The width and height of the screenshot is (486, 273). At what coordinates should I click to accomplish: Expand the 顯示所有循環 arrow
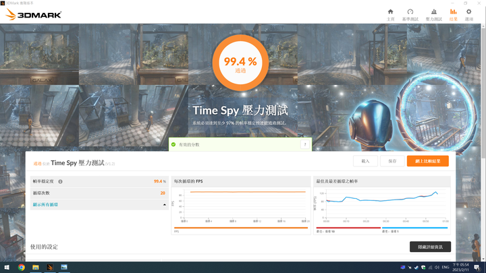pyautogui.click(x=164, y=205)
